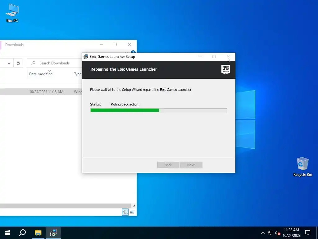Image resolution: width=318 pixels, height=239 pixels.
Task: Show hidden system tray icons
Action: [x=263, y=233]
